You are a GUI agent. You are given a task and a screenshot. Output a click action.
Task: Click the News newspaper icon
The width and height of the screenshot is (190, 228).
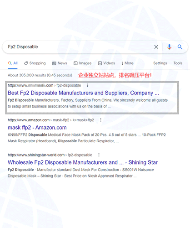coord(54,63)
